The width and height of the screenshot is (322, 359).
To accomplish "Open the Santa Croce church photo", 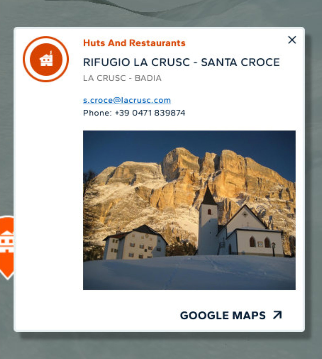I will [189, 210].
